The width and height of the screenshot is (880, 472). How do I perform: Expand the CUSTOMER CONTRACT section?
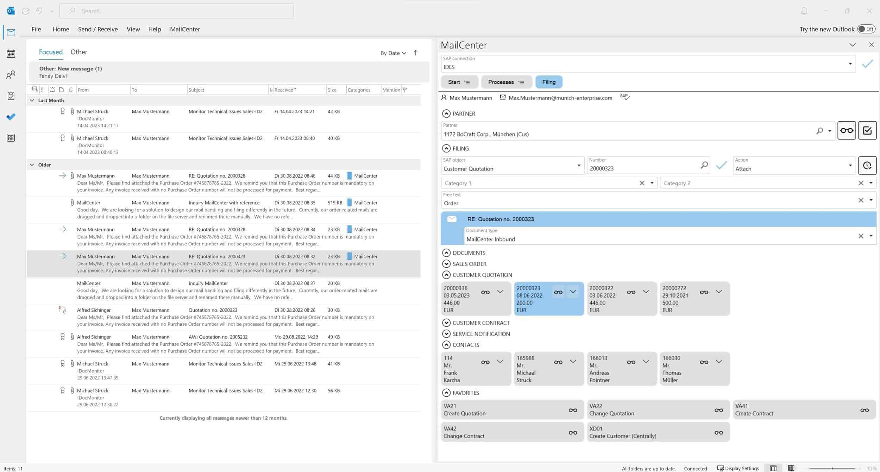tap(446, 323)
